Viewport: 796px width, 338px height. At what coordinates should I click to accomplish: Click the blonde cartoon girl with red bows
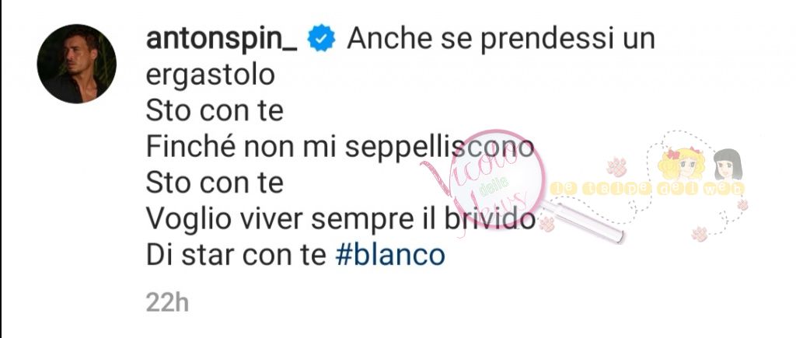pyautogui.click(x=681, y=163)
